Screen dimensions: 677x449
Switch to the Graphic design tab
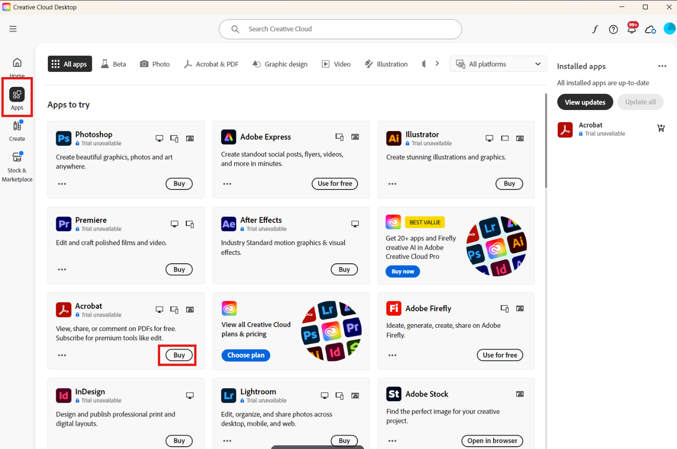[x=280, y=64]
